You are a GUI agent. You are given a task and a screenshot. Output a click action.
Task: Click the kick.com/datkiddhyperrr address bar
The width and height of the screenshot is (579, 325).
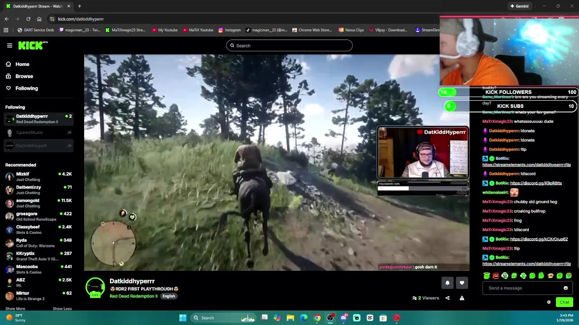click(x=244, y=19)
